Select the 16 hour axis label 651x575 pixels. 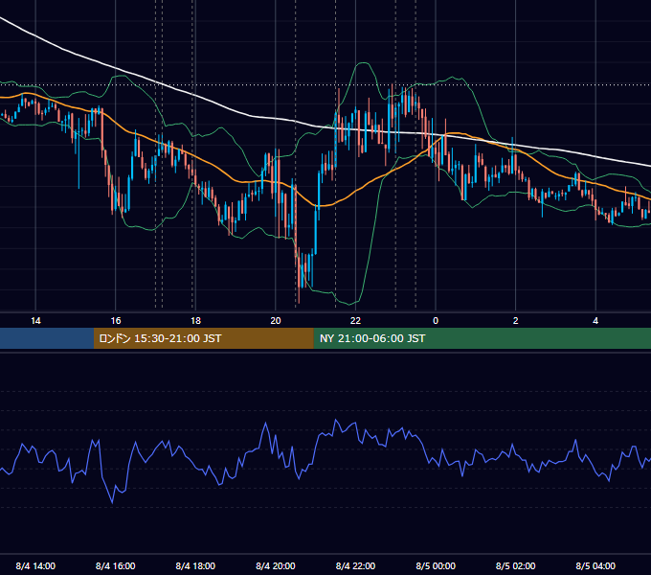tap(116, 321)
